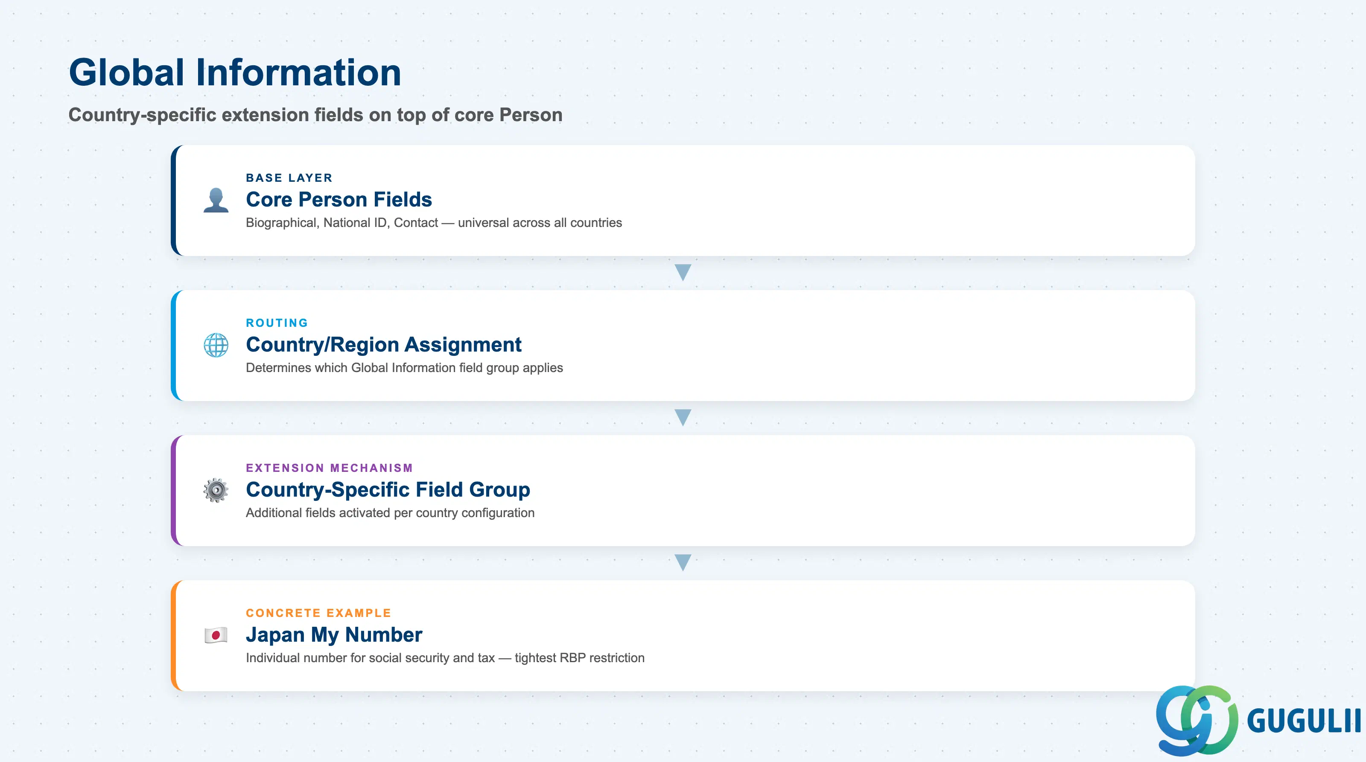Click the BASE LAYER label

pos(289,178)
